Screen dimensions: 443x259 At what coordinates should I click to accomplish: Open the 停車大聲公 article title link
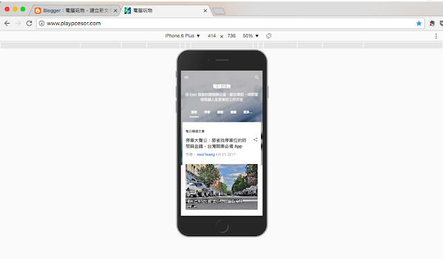pos(216,143)
